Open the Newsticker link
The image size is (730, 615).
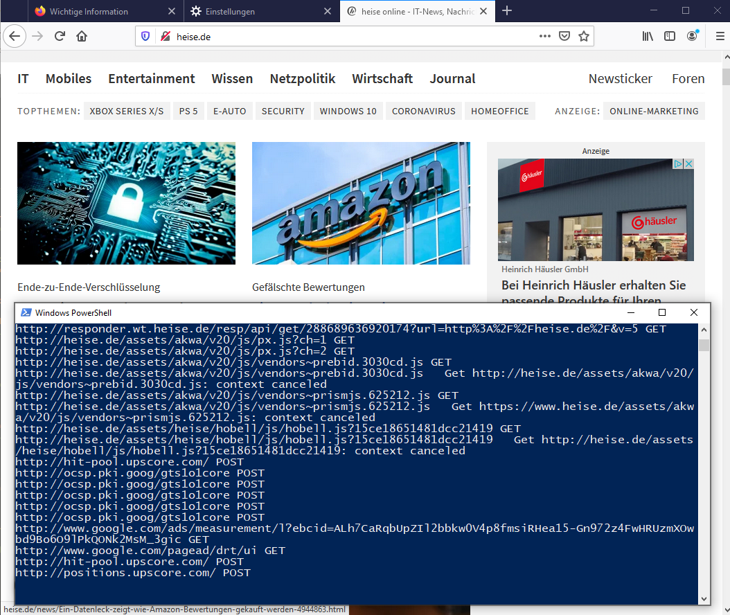click(620, 79)
